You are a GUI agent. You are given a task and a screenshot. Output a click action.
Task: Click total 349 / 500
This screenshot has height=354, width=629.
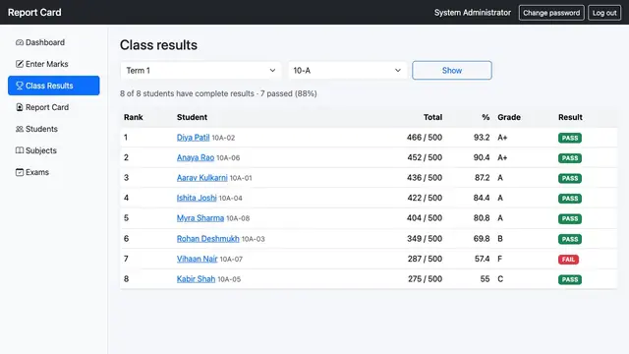[425, 238]
